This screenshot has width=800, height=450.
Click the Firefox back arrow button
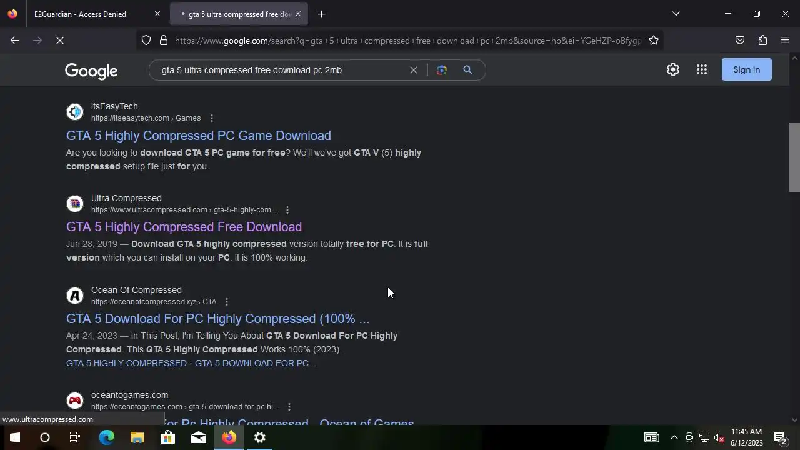pos(15,41)
